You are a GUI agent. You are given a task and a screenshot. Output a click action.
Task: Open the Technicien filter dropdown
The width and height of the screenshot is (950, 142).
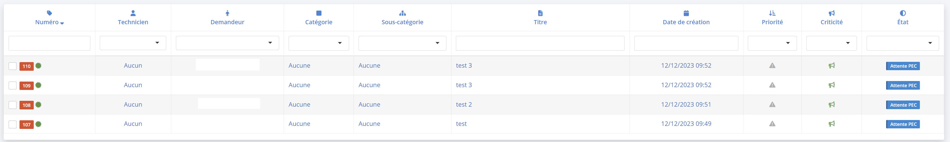[x=133, y=43]
